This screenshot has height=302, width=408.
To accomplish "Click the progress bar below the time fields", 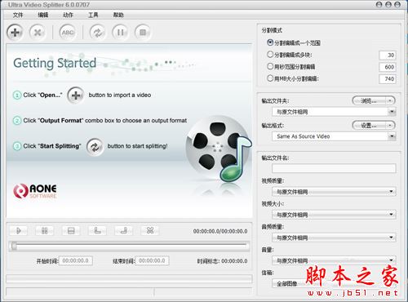I will (x=129, y=278).
